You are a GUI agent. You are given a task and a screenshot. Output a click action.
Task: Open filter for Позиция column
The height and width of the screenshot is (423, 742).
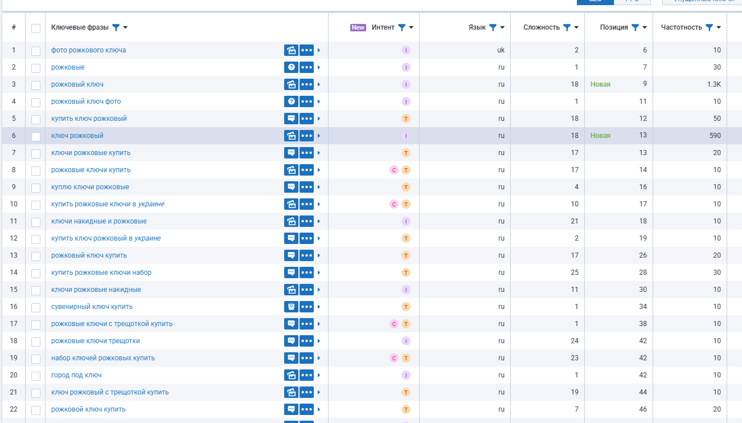point(636,27)
